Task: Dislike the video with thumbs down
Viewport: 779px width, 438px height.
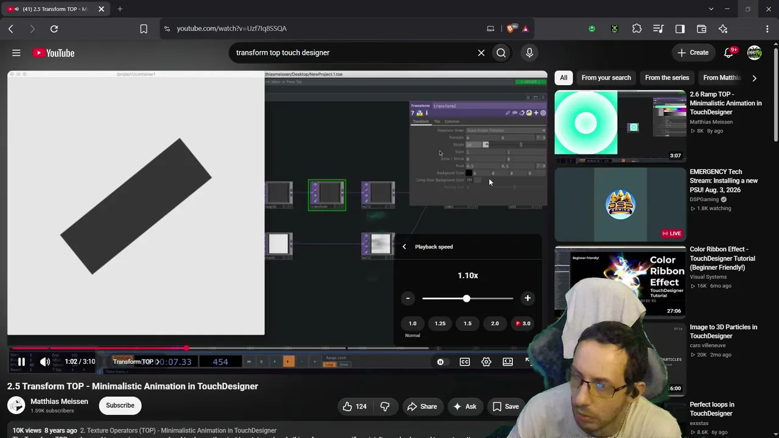Action: click(385, 406)
